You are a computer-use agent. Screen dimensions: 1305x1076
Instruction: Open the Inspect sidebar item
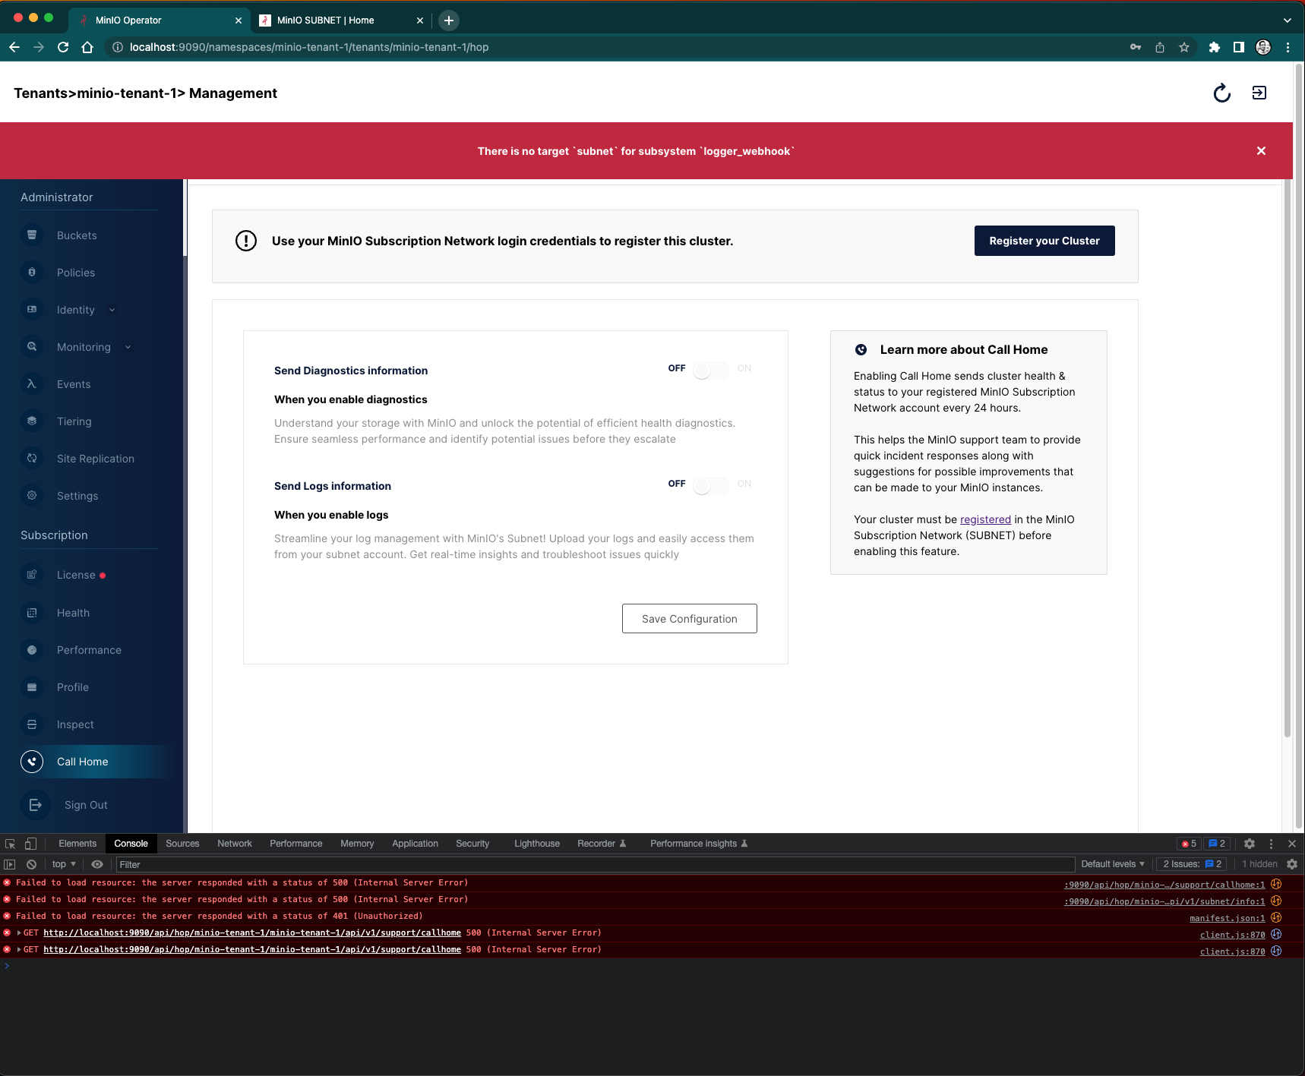pyautogui.click(x=75, y=724)
